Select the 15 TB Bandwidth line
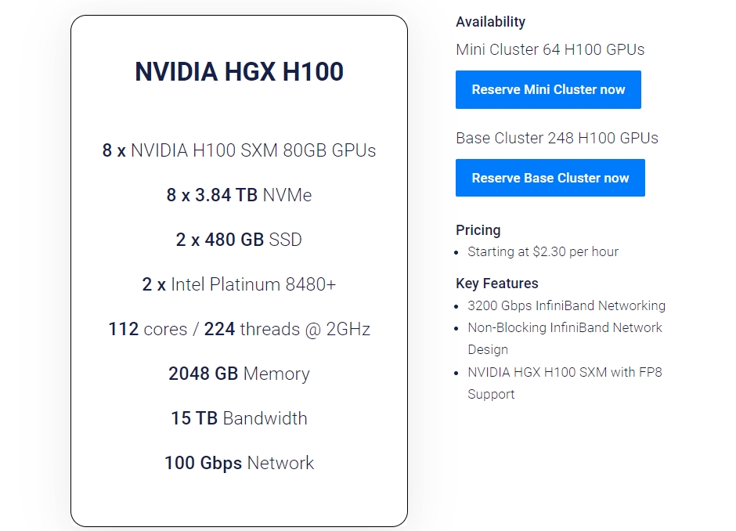736x531 pixels. tap(239, 418)
